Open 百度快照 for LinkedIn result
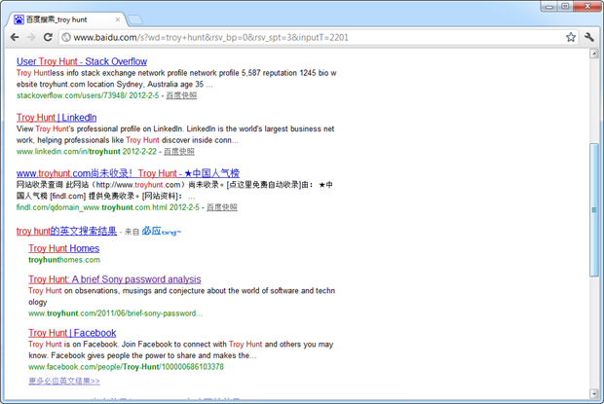This screenshot has height=404, width=604. 179,152
